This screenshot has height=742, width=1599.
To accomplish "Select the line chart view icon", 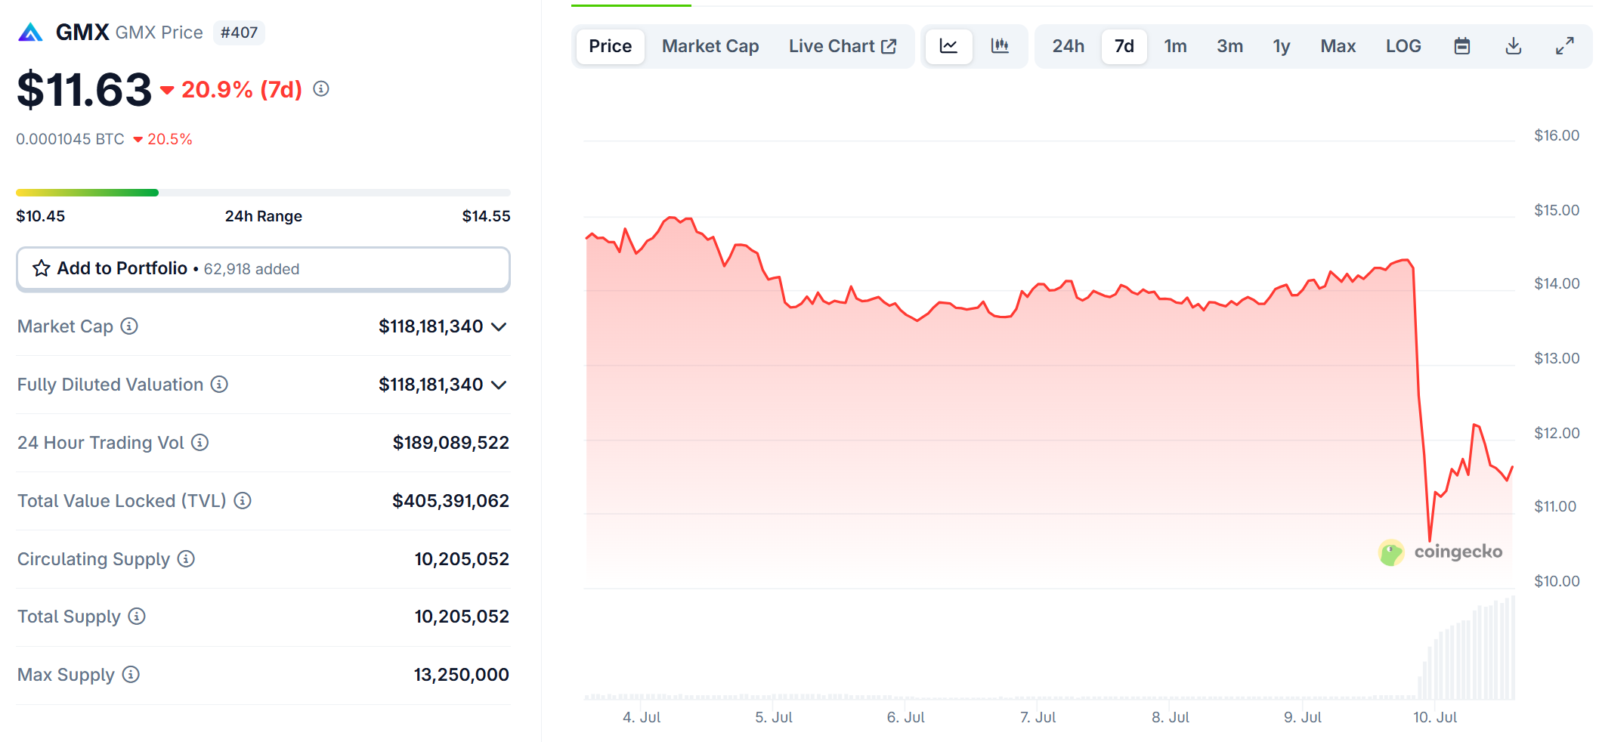I will (x=948, y=46).
